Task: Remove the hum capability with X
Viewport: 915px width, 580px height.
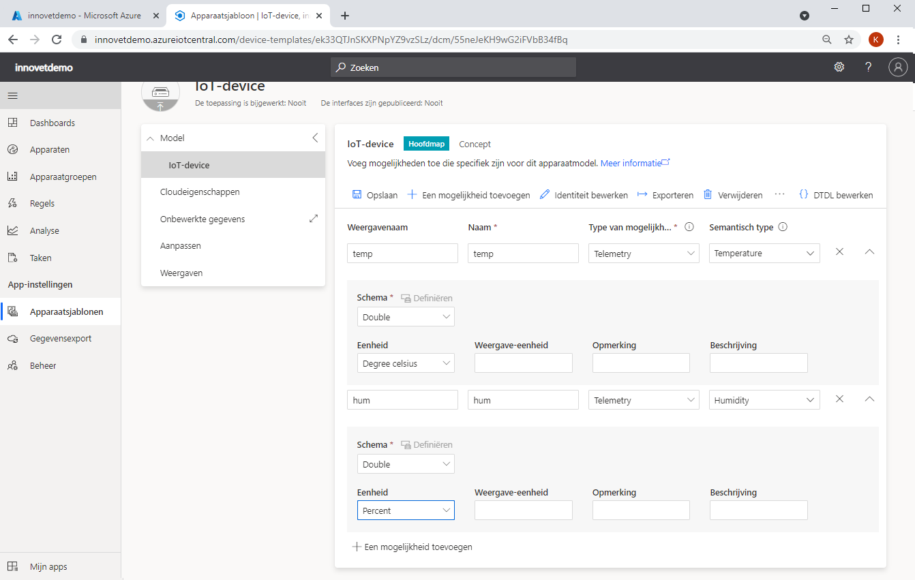Action: (839, 399)
